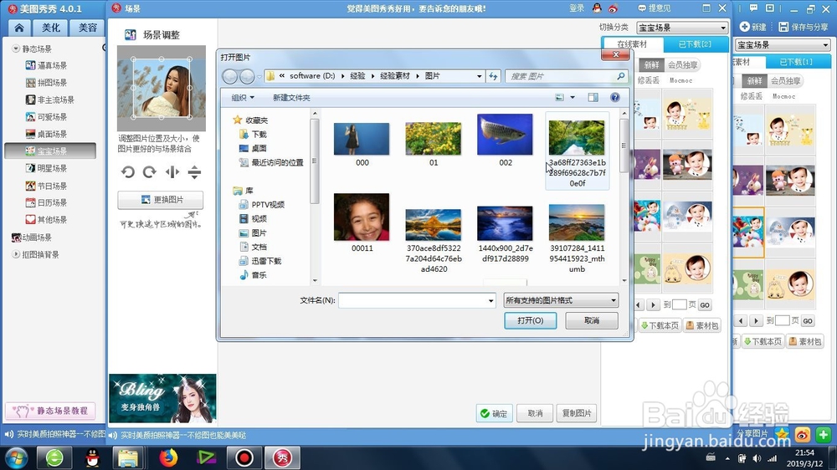Click forward arrow in file dialog
The height and width of the screenshot is (470, 837).
click(x=247, y=77)
